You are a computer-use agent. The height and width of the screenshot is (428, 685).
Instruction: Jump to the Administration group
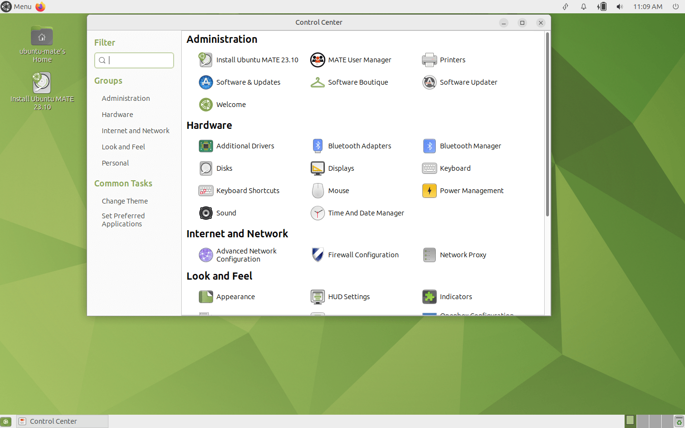click(126, 98)
